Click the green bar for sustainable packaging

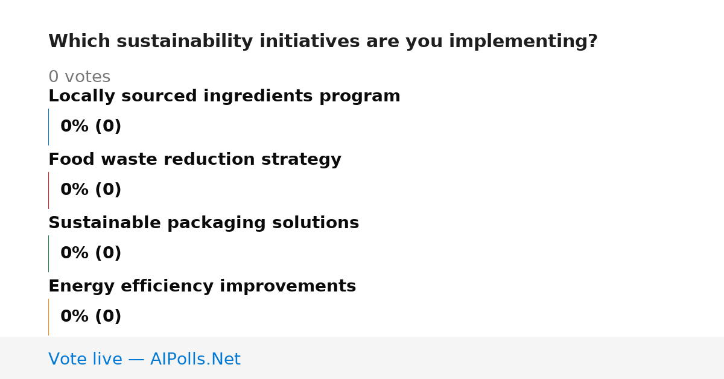tap(48, 253)
